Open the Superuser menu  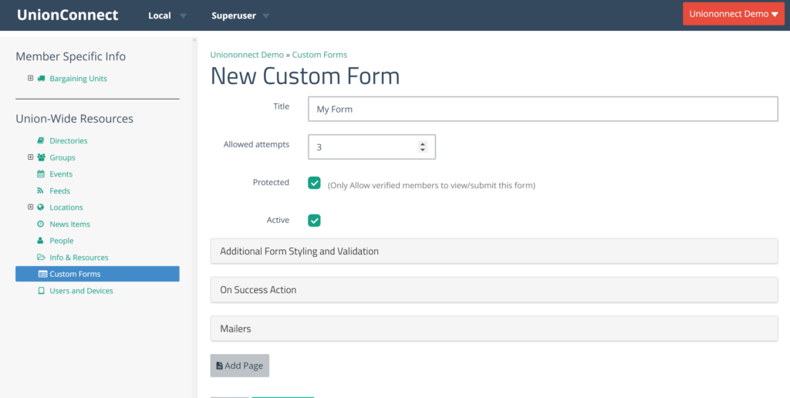pyautogui.click(x=241, y=15)
